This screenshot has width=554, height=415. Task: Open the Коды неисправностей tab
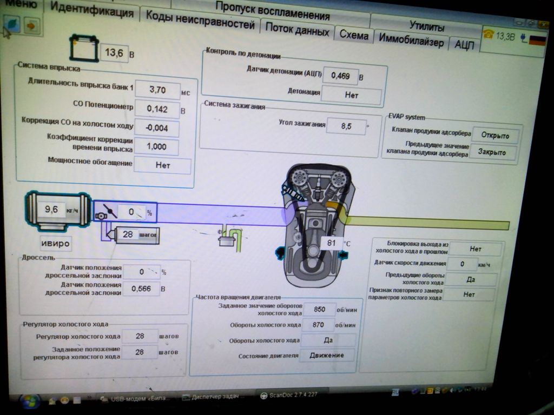click(x=200, y=23)
